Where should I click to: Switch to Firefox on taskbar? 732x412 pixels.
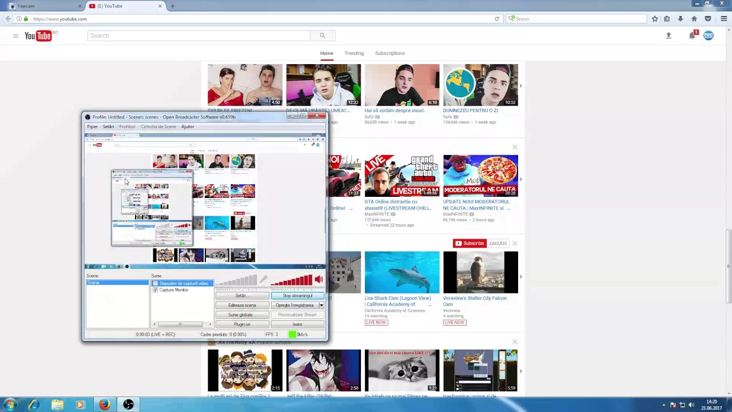coord(104,405)
